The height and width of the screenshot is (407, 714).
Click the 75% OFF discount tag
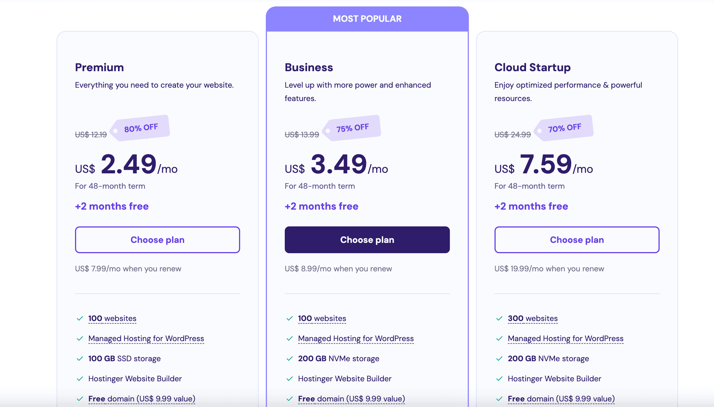click(x=352, y=128)
